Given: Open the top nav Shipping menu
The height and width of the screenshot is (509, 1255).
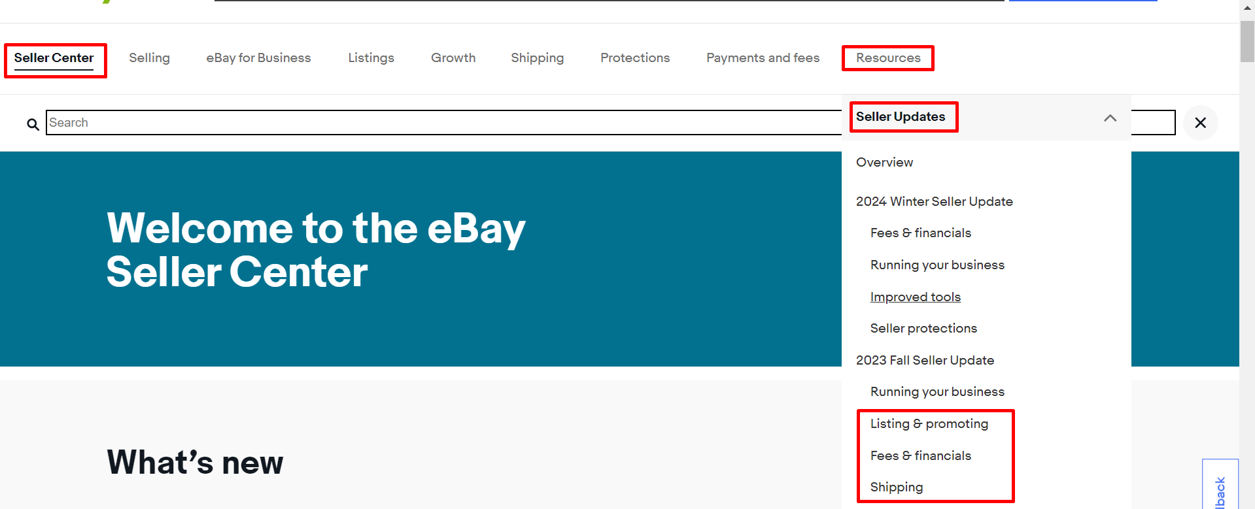Looking at the screenshot, I should click(537, 58).
